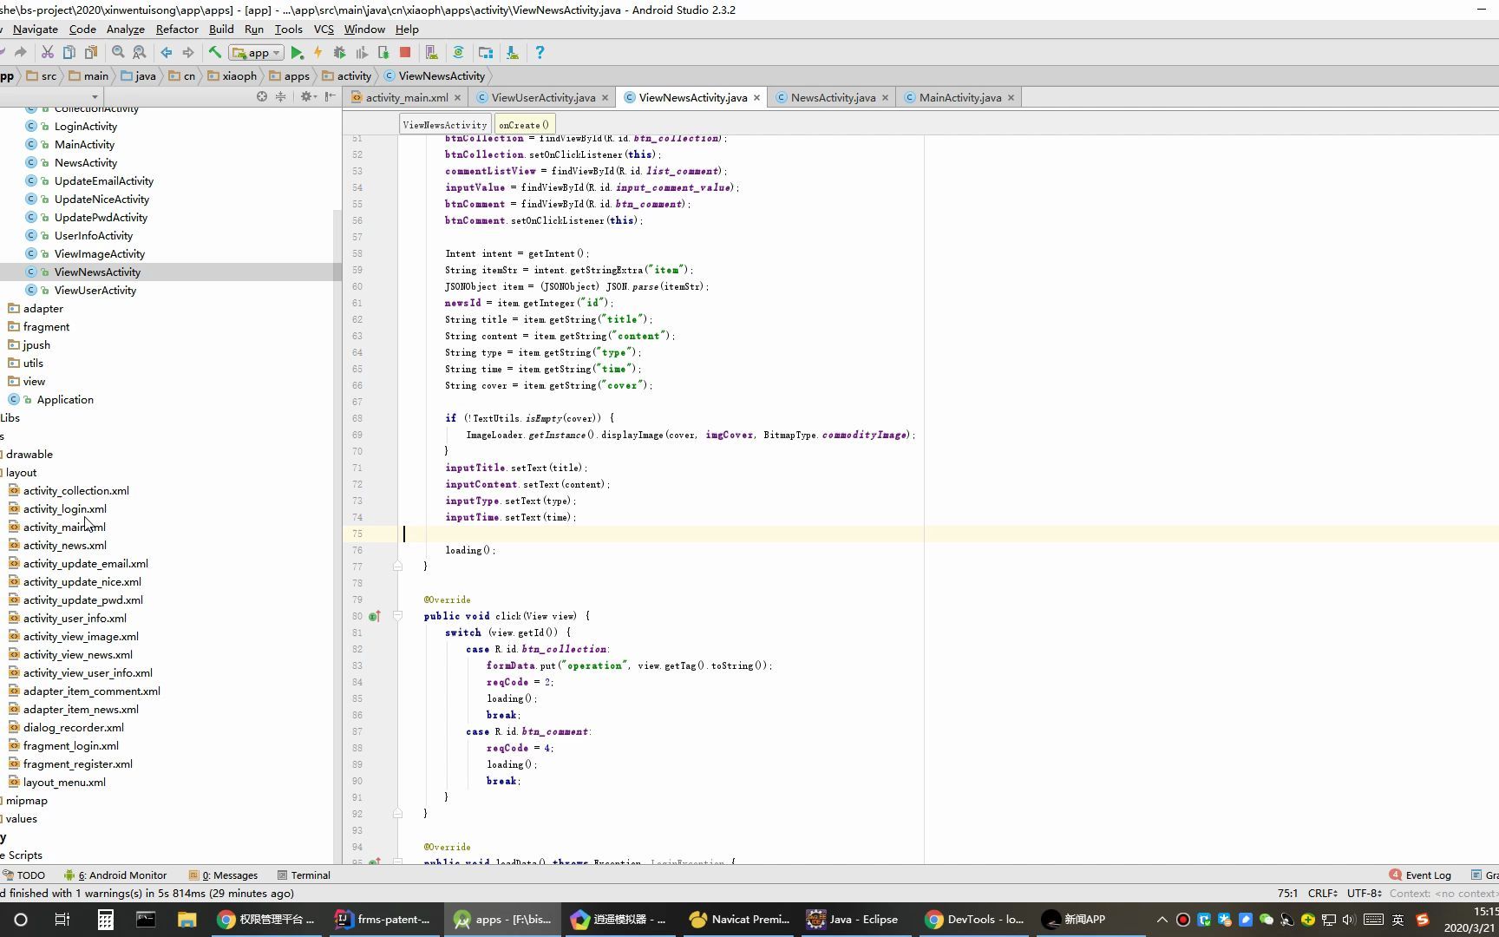
Task: Sync project with Gradle files icon
Action: click(x=458, y=53)
